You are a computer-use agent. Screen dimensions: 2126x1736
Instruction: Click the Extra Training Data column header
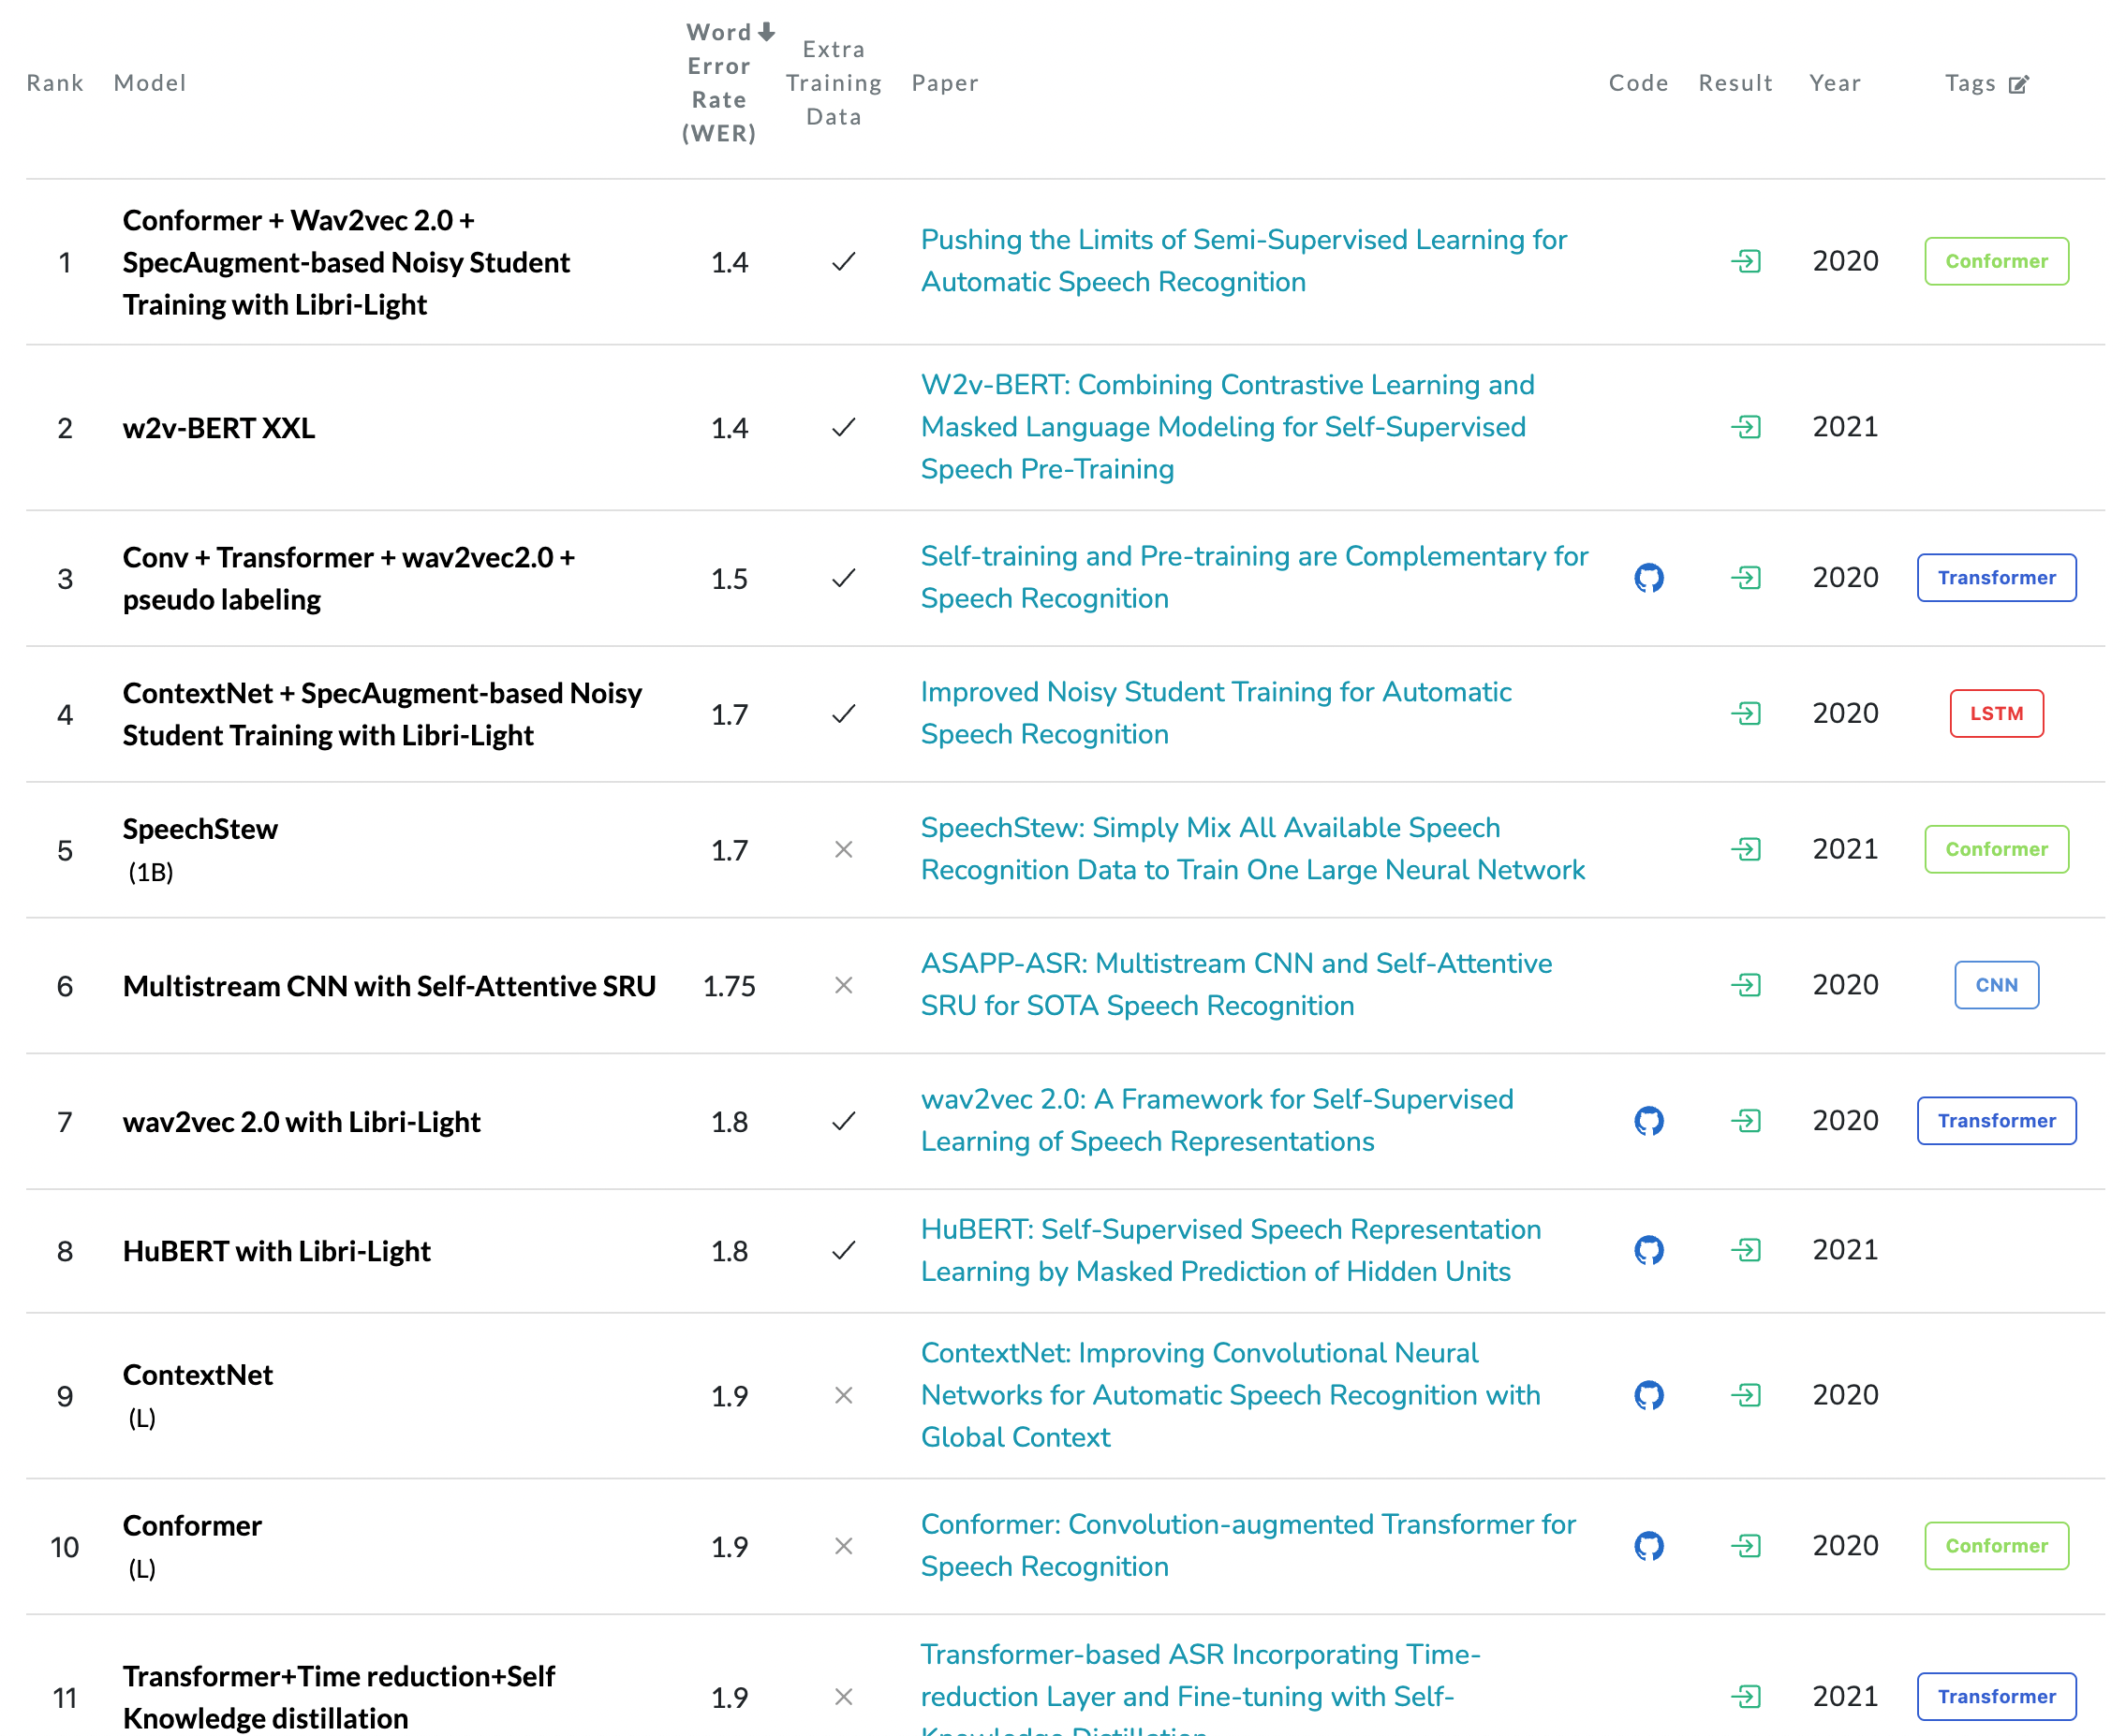(833, 83)
